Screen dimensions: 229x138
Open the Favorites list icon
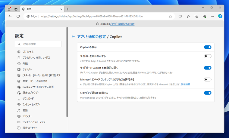pos(188,16)
